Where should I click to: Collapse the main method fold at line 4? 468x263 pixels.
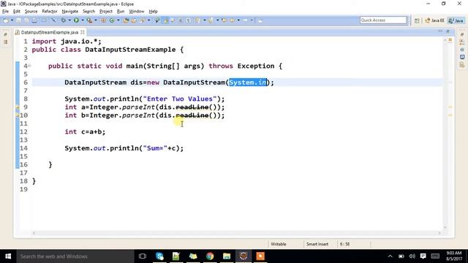(29, 66)
